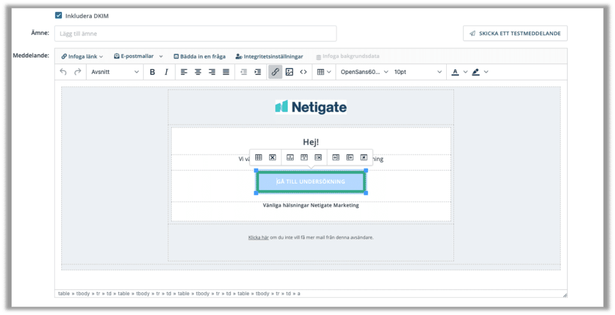Open the OpenSans font family dropdown
615x315 pixels.
coord(364,72)
